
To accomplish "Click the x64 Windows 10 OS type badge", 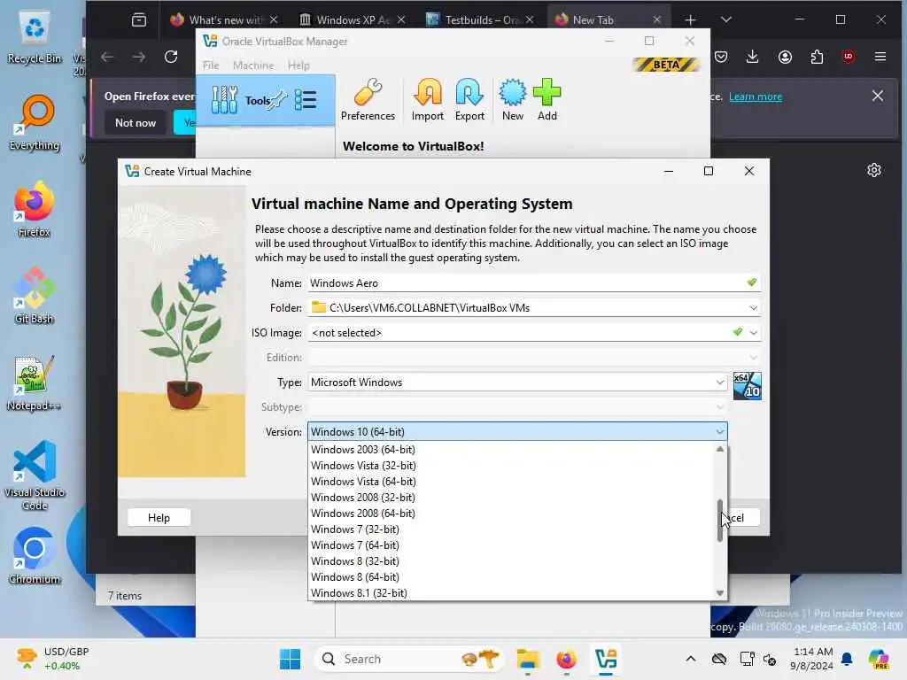I will click(x=747, y=386).
